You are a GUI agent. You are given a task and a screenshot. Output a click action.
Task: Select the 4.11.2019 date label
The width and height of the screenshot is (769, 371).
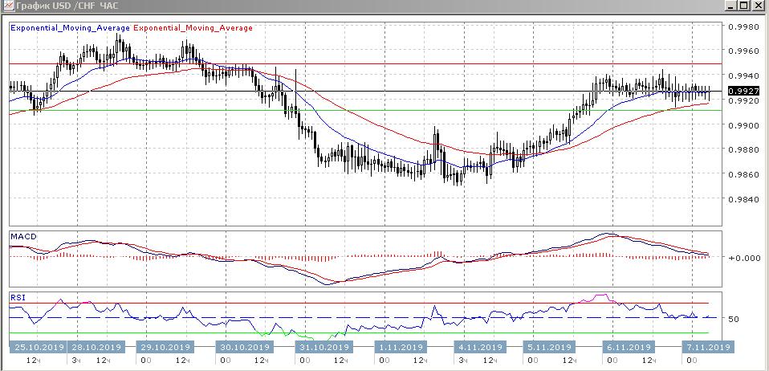(478, 348)
